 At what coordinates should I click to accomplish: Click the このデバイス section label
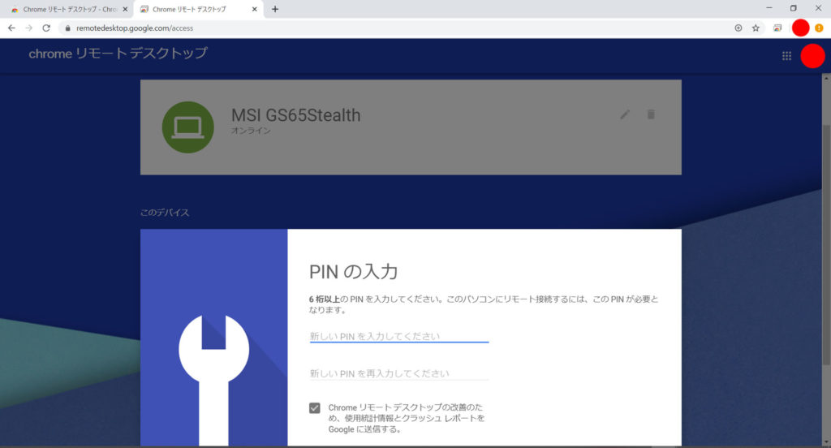point(164,212)
